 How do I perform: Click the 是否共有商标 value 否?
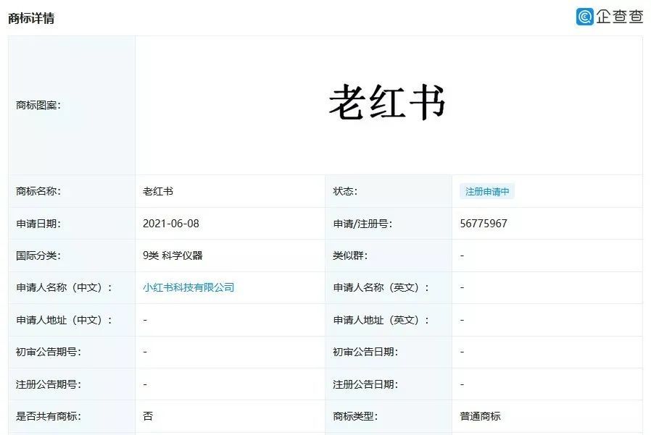148,416
